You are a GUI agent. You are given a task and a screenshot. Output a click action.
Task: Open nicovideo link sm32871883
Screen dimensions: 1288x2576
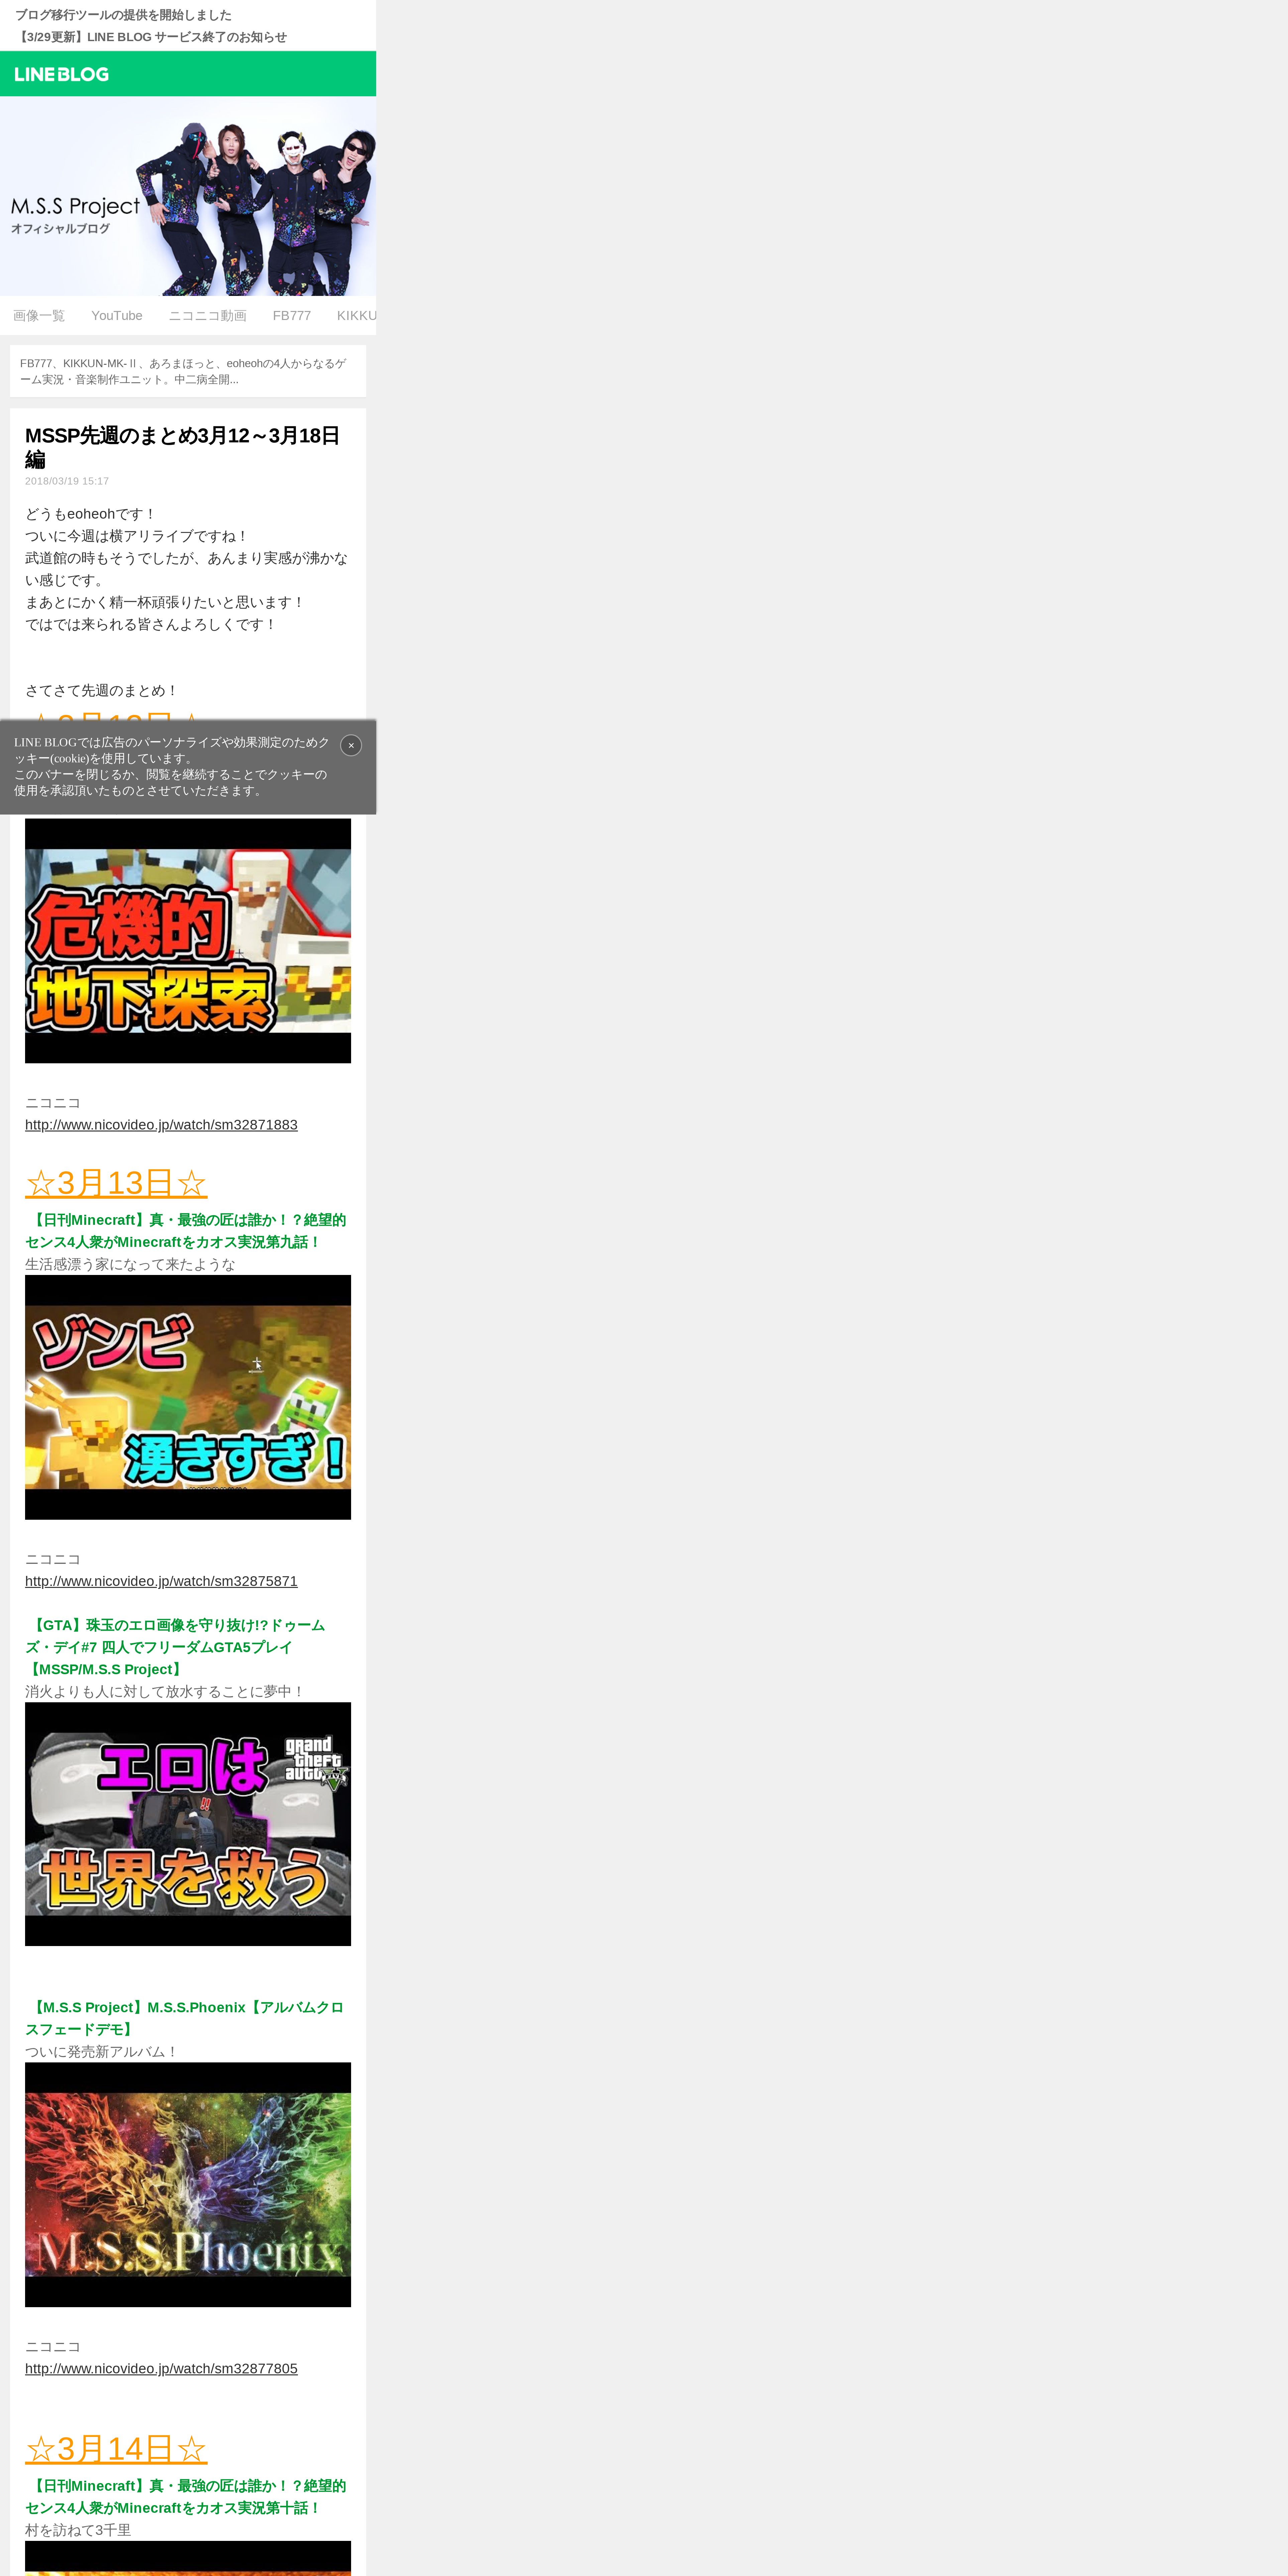(x=161, y=1125)
